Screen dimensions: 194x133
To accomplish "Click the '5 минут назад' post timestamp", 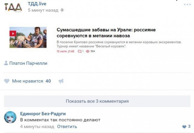I will click(x=43, y=10).
